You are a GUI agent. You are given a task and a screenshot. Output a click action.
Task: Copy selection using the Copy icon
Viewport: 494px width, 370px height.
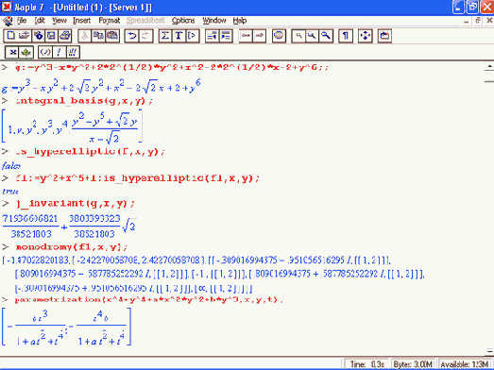pyautogui.click(x=98, y=36)
